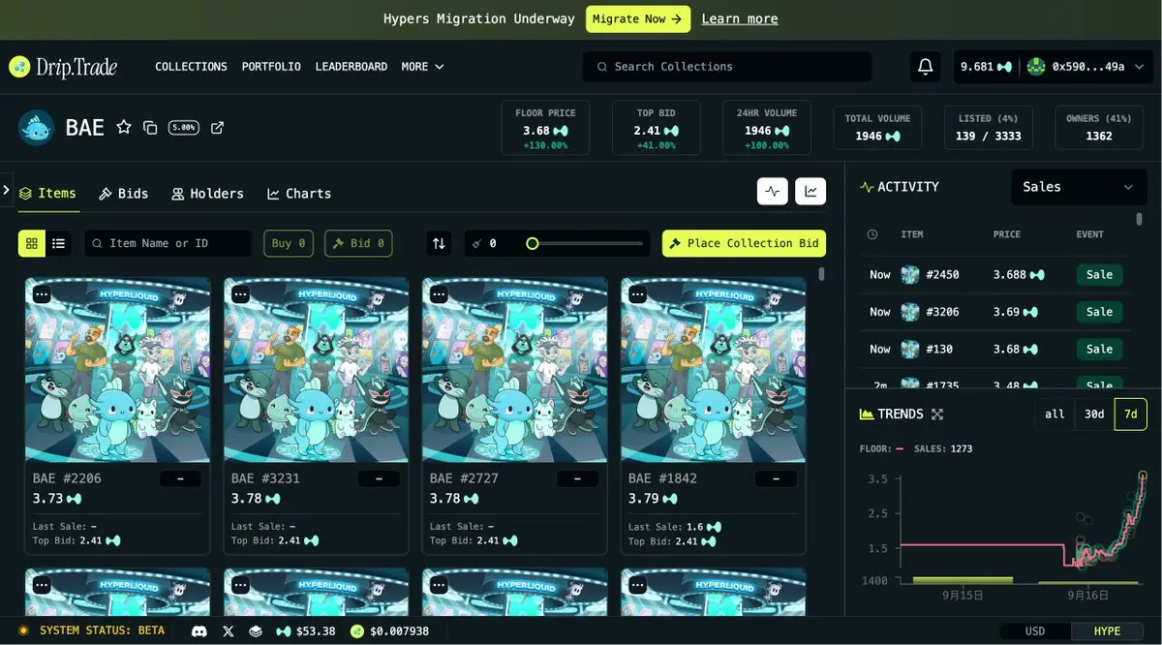Open the Discord icon in footer

point(199,631)
